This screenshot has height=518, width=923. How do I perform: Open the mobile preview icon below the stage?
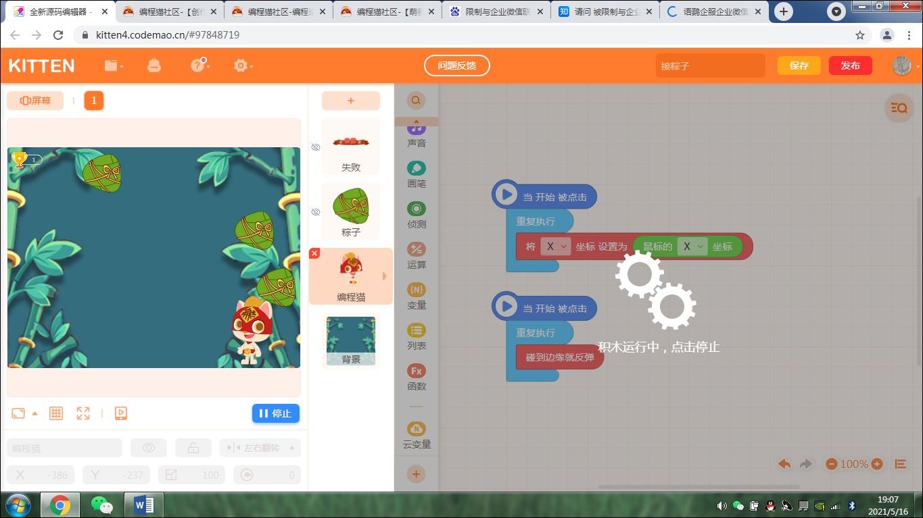click(121, 413)
